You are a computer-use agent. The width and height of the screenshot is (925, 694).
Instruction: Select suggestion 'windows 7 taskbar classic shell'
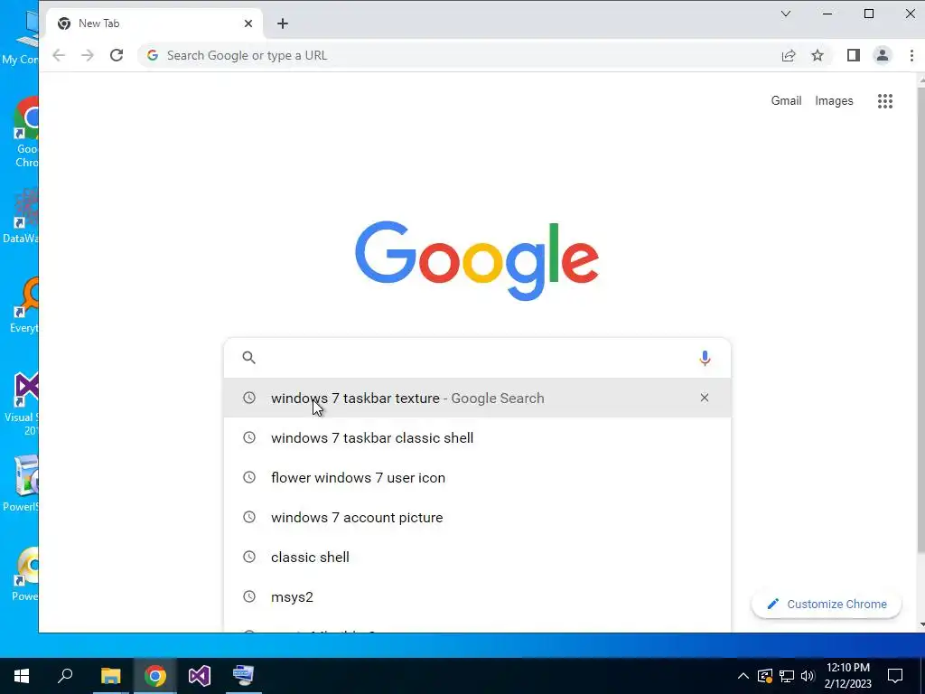tap(477, 438)
